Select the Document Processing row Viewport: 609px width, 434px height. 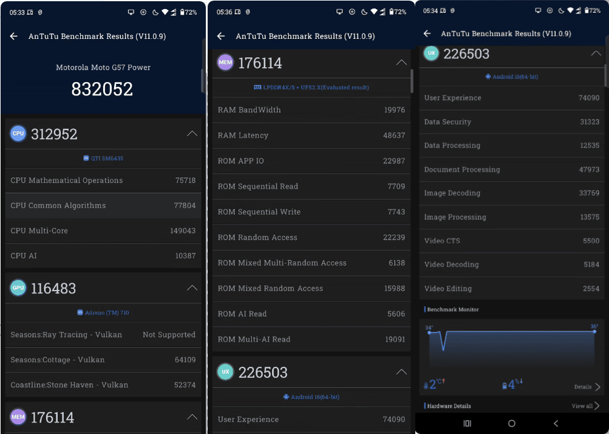click(511, 170)
